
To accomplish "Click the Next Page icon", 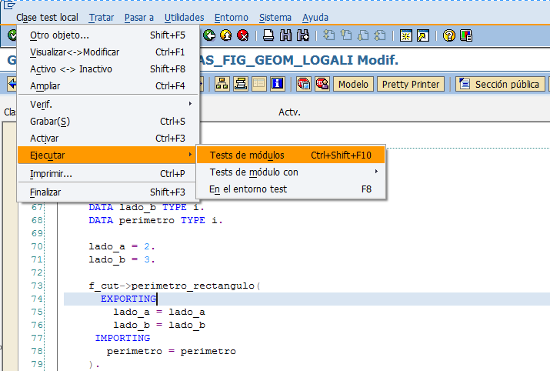I will pos(363,35).
